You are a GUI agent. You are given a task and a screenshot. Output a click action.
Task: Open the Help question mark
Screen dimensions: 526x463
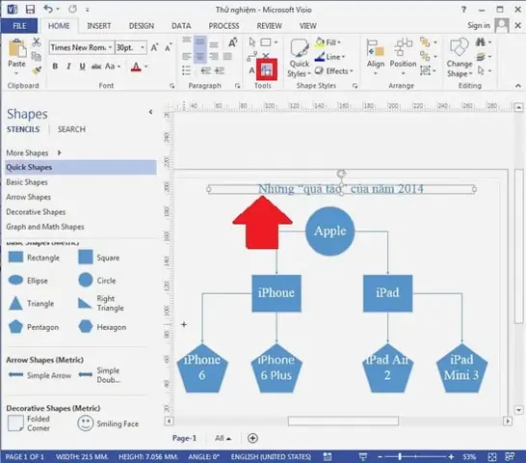click(x=464, y=10)
